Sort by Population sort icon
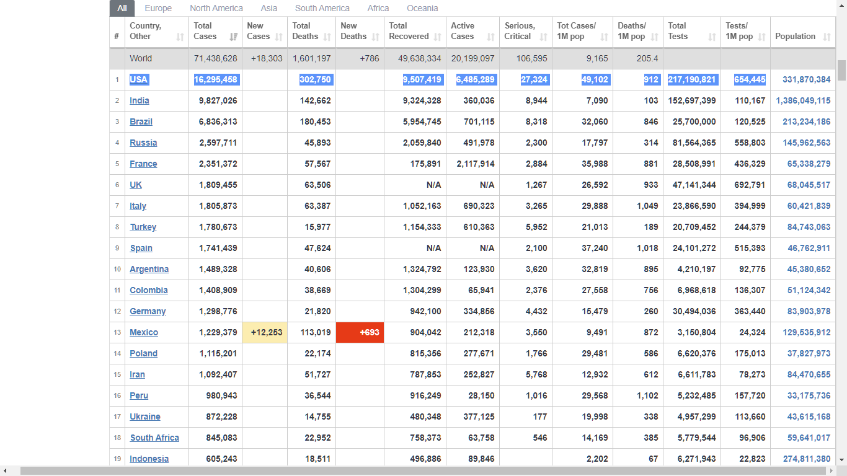Screen dimensions: 847x476 pyautogui.click(x=827, y=37)
